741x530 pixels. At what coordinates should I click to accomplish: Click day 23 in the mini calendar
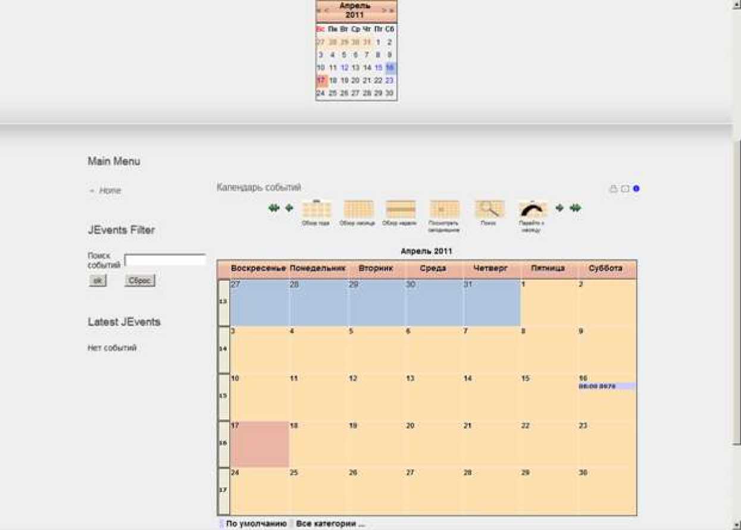tap(390, 80)
